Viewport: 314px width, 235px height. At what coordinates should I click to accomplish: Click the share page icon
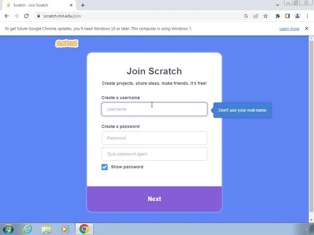(x=256, y=16)
